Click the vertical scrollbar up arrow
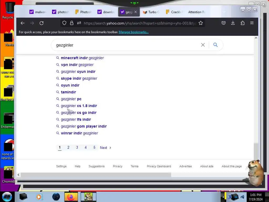This screenshot has height=202, width=269. pyautogui.click(x=256, y=38)
